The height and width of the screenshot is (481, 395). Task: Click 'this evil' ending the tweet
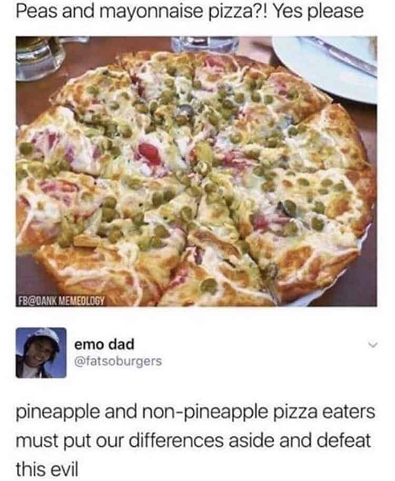(x=47, y=469)
